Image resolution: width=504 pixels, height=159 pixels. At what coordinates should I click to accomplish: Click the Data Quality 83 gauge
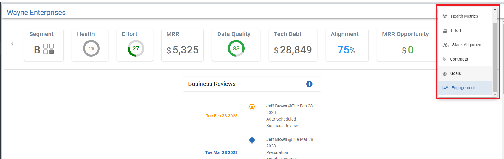pos(236,48)
